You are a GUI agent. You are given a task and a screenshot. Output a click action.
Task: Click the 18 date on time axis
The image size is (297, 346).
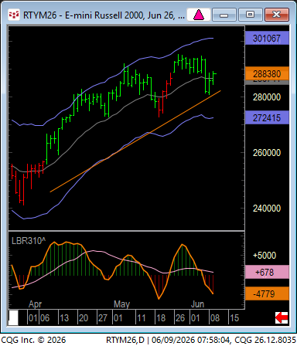[161, 318]
